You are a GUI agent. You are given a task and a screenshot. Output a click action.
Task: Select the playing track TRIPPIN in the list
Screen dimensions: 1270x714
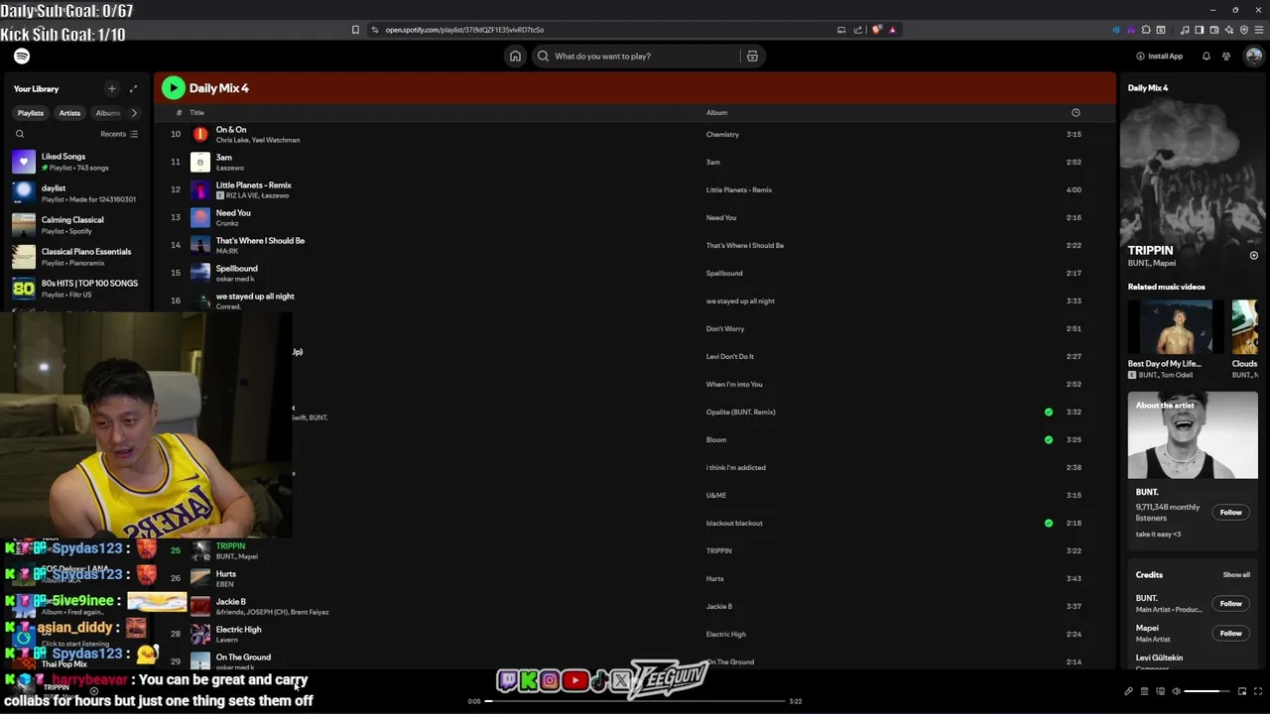[230, 546]
